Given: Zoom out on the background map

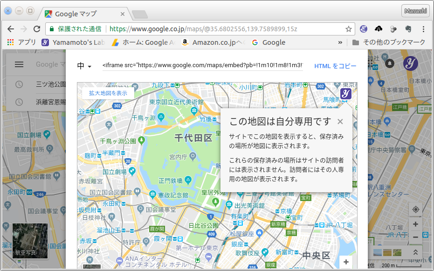Looking at the screenshot, I should (x=415, y=237).
